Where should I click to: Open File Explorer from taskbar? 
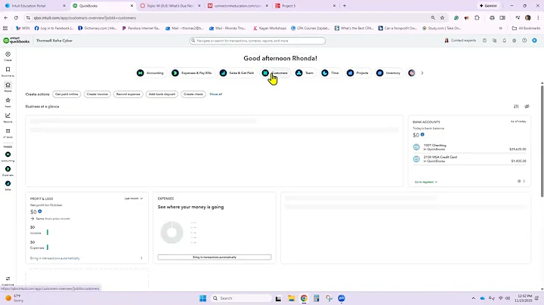292,298
